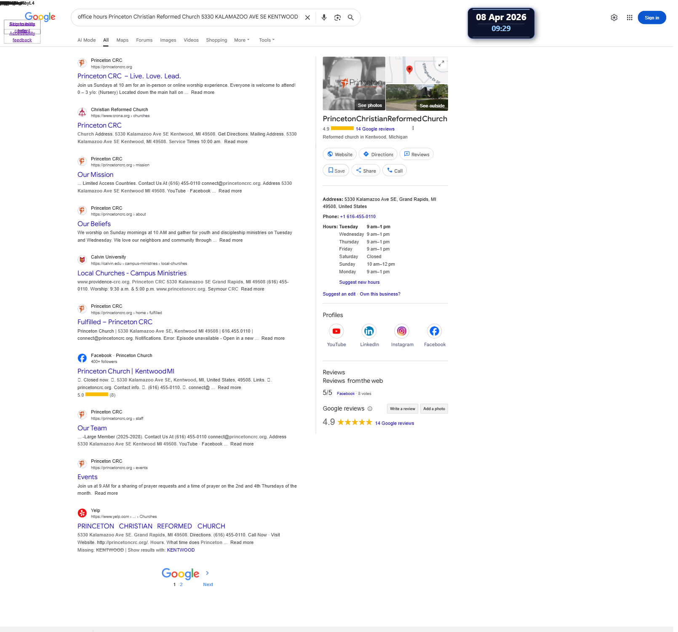Click the Call button
This screenshot has width=678, height=632.
click(395, 171)
